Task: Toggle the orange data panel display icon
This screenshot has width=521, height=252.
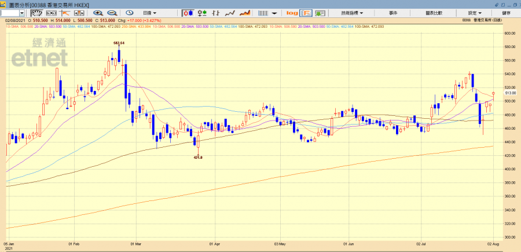Action: click(306, 13)
